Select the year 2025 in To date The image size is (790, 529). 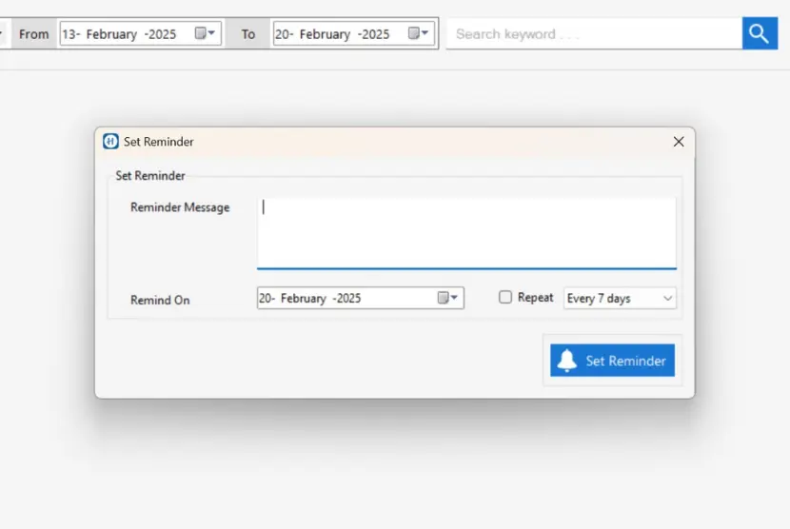pyautogui.click(x=375, y=34)
